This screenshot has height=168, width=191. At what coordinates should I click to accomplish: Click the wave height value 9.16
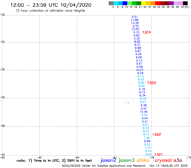(x=142, y=89)
